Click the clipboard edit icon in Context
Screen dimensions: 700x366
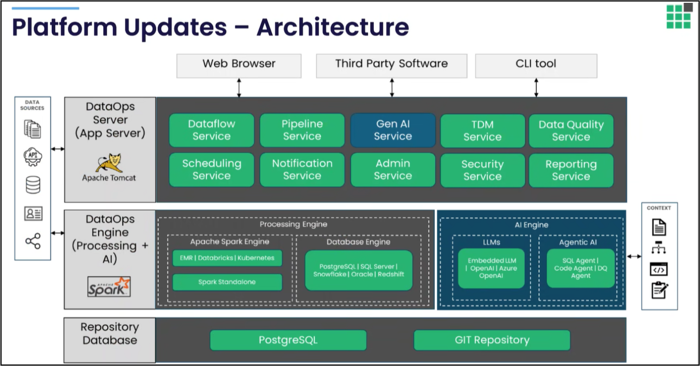tap(659, 290)
